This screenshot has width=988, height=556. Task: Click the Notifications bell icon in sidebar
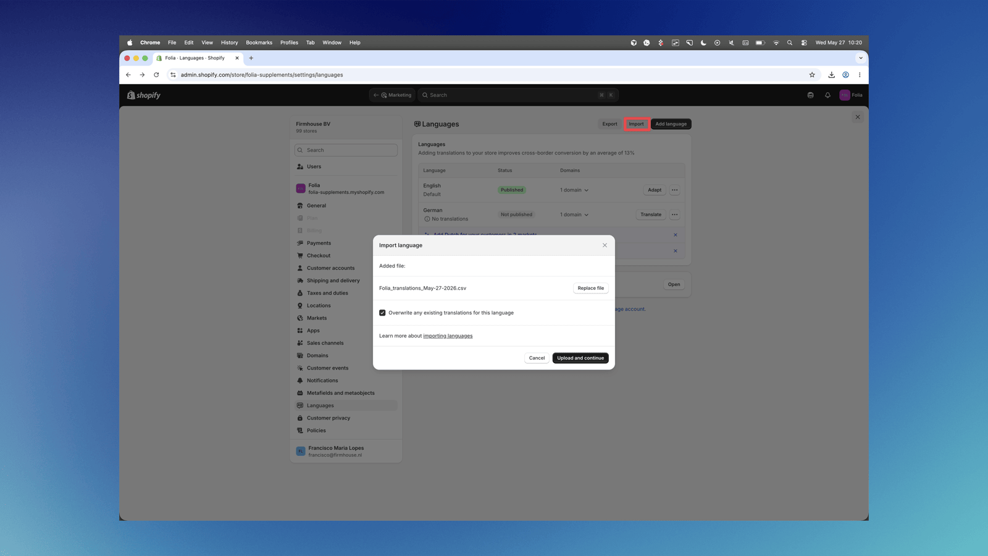click(x=300, y=381)
